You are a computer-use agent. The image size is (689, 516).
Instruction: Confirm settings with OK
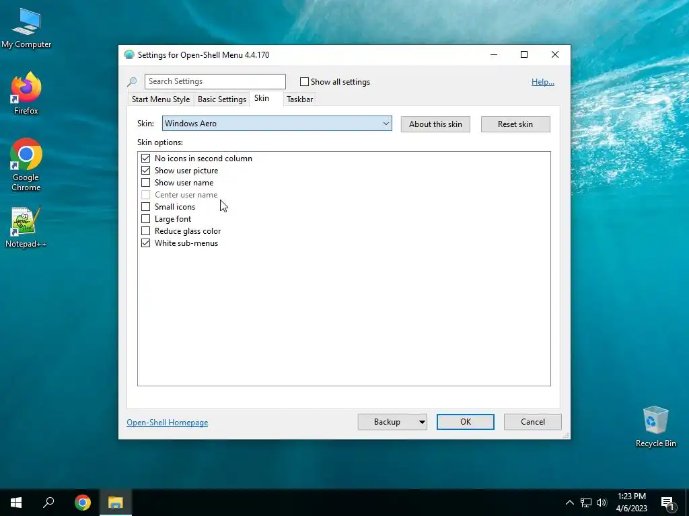[x=466, y=422]
